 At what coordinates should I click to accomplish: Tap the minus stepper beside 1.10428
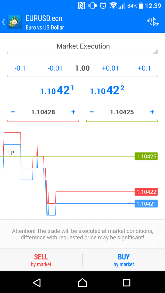pos(13,112)
